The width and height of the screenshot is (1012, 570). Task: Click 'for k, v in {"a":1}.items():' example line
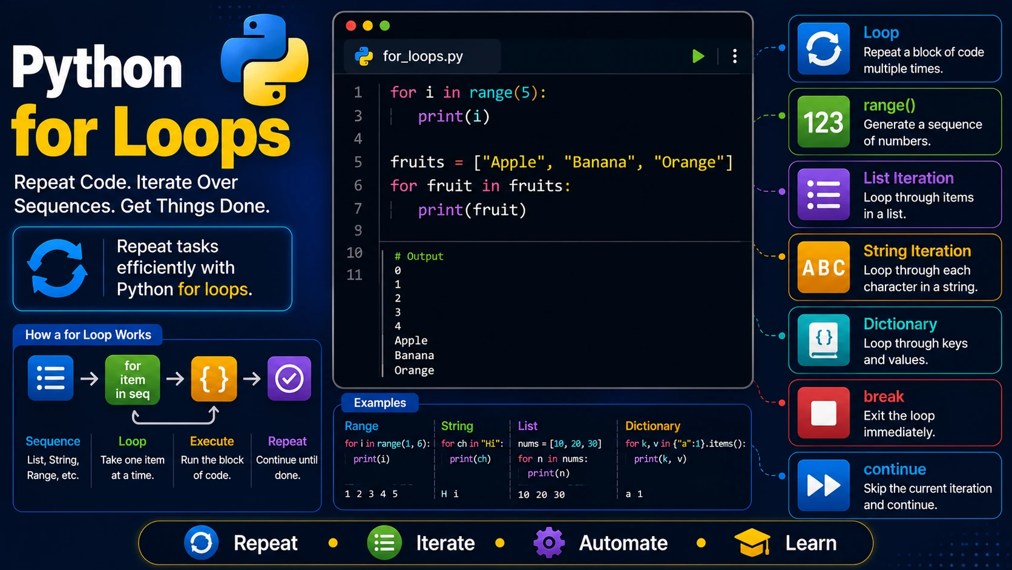click(685, 443)
